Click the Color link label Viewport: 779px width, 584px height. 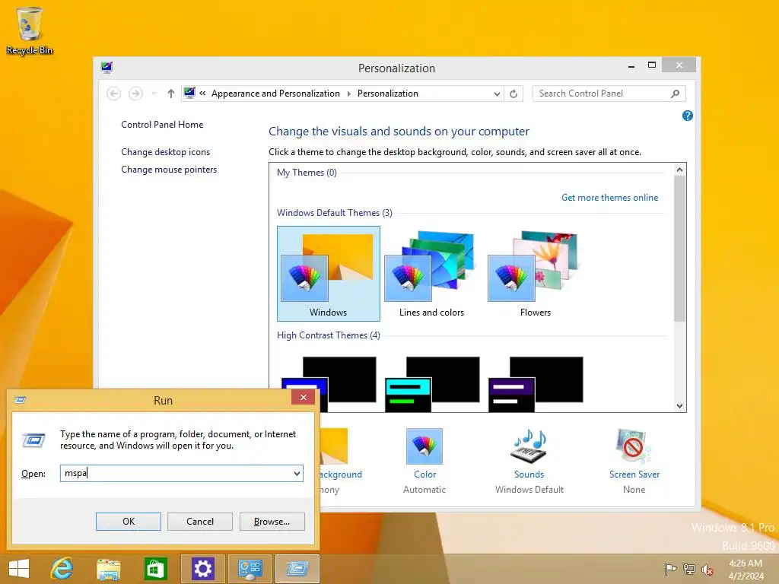424,474
